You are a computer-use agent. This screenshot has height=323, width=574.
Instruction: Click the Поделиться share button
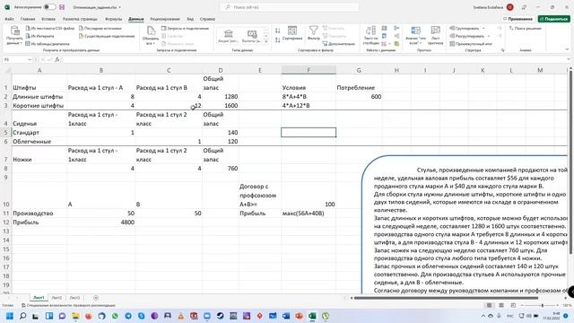point(554,19)
